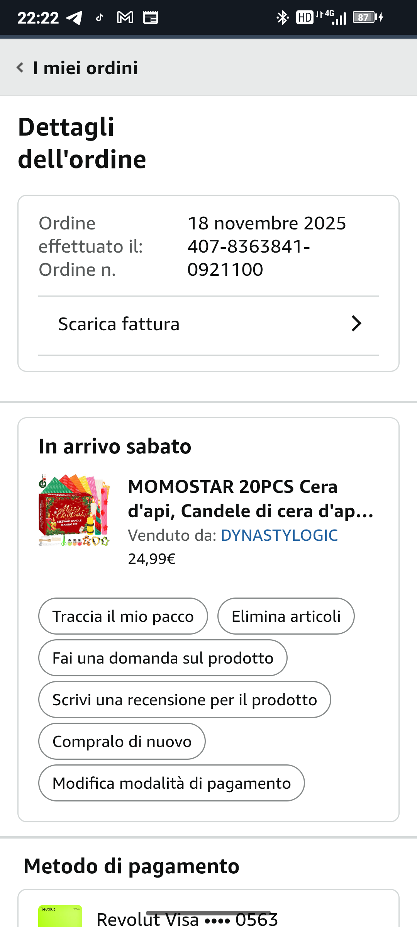417x927 pixels.
Task: Tap the Bluetooth status icon
Action: [283, 18]
